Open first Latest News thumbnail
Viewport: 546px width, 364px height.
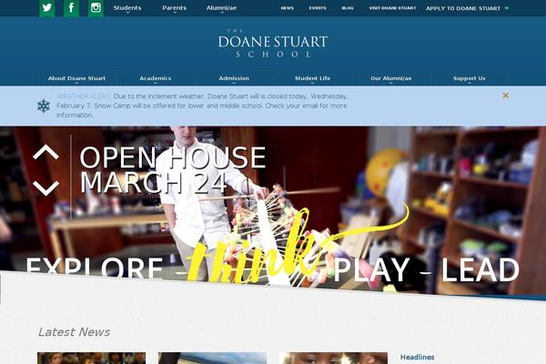tap(92, 358)
